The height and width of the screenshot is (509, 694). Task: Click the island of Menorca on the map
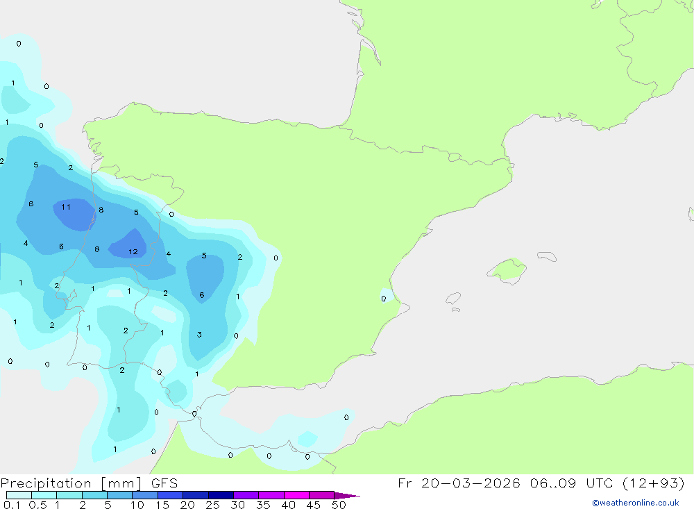tap(547, 256)
